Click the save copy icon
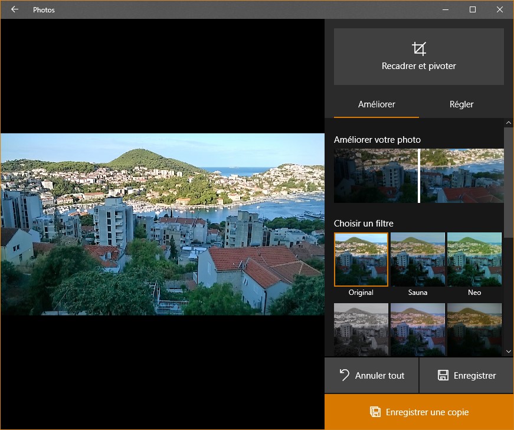This screenshot has height=430, width=514. point(375,412)
